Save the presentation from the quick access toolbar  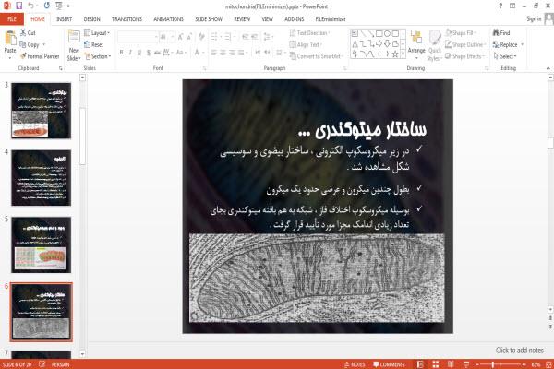pos(18,6)
